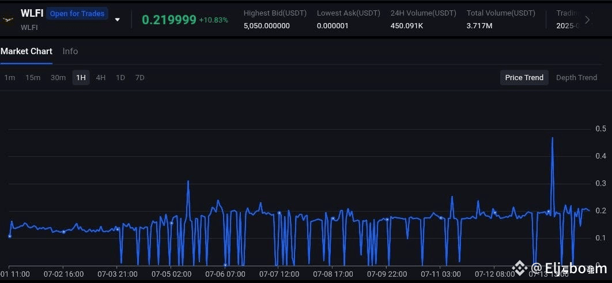612x283 pixels.
Task: Select the 4H timeframe
Action: [x=101, y=78]
